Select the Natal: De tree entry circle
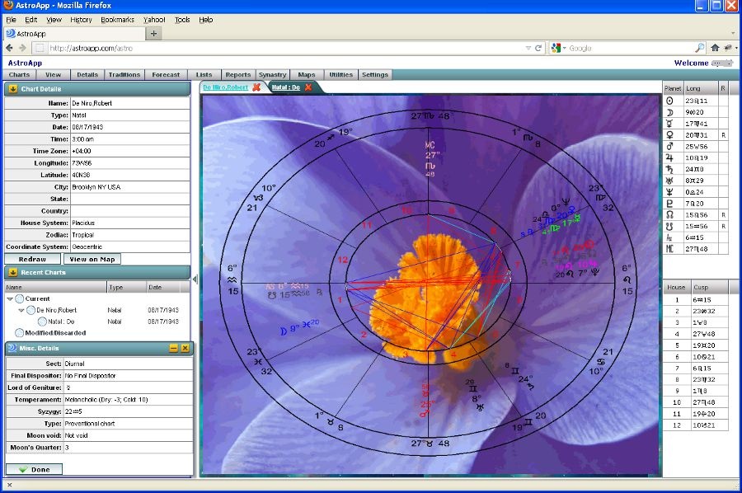 pyautogui.click(x=42, y=322)
